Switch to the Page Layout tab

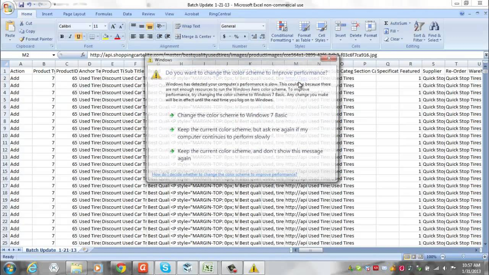click(x=74, y=14)
